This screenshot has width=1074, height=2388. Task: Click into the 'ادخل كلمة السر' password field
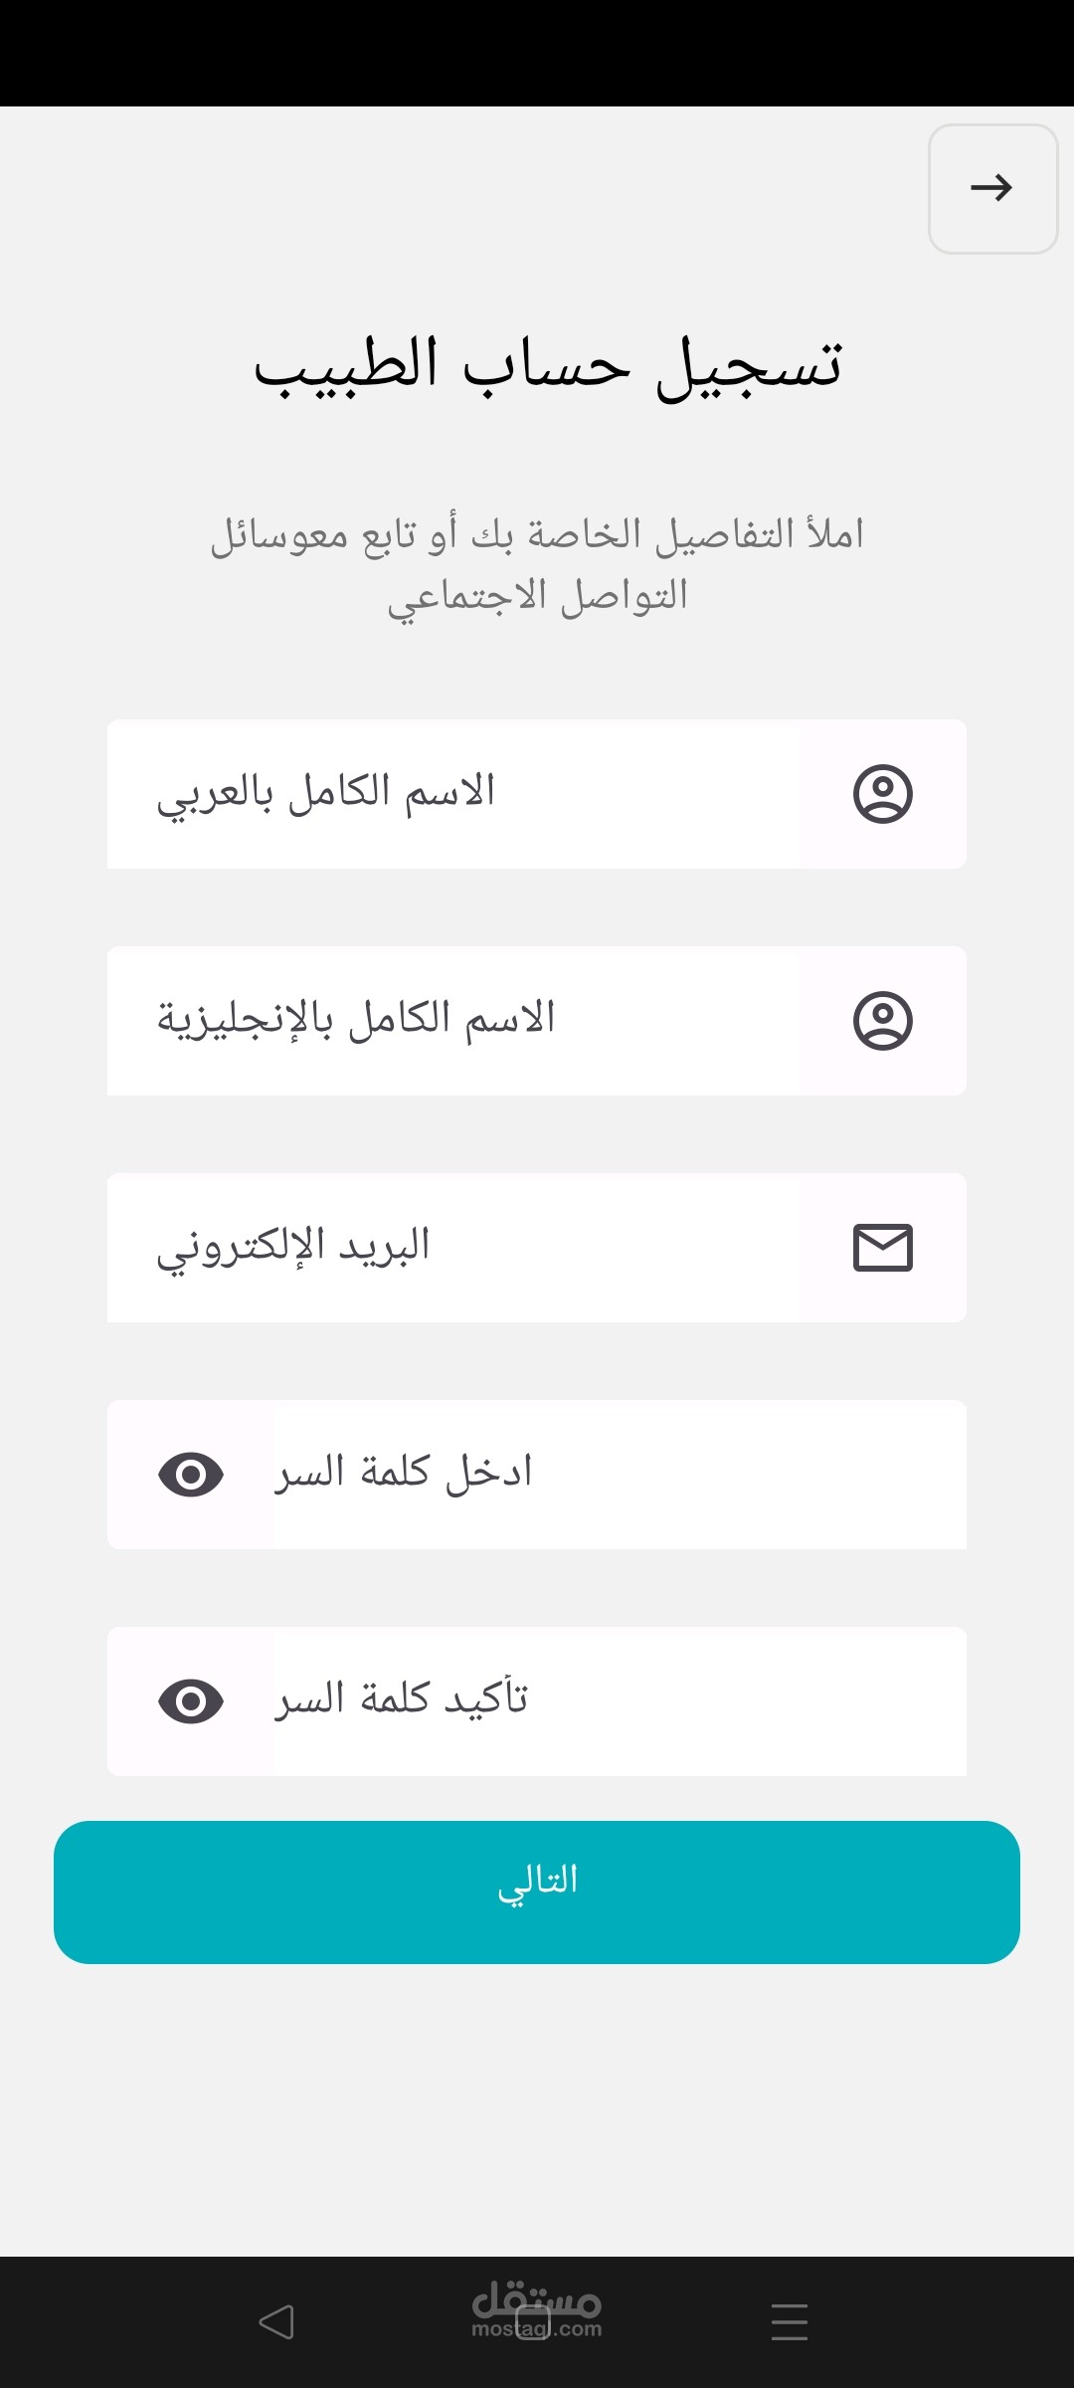[x=619, y=1475]
